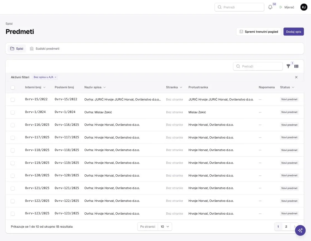Tick the select-all checkbox in header
This screenshot has height=241, width=311.
point(13,87)
